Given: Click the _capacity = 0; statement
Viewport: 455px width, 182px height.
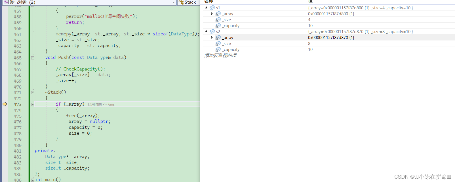Looking at the screenshot, I should [84, 127].
